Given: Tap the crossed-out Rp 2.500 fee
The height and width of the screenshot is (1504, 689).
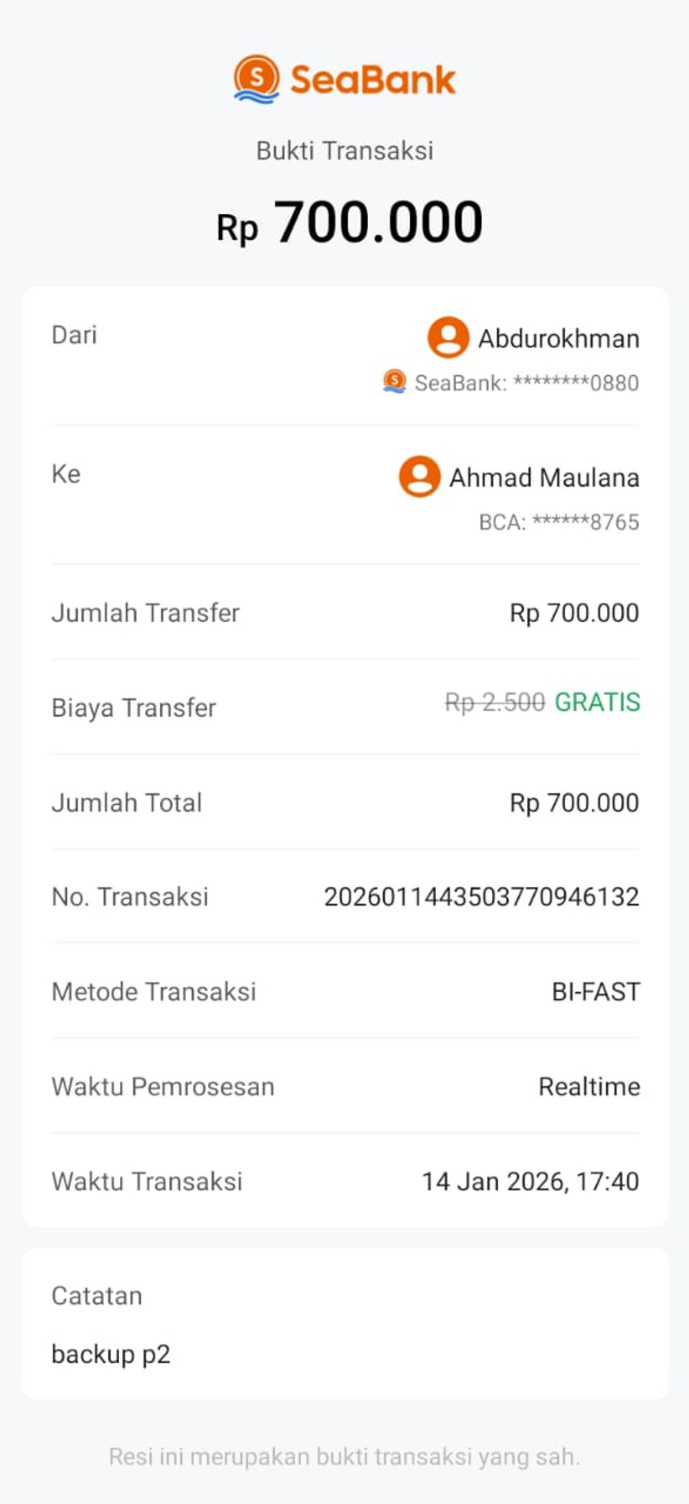Looking at the screenshot, I should [x=495, y=703].
